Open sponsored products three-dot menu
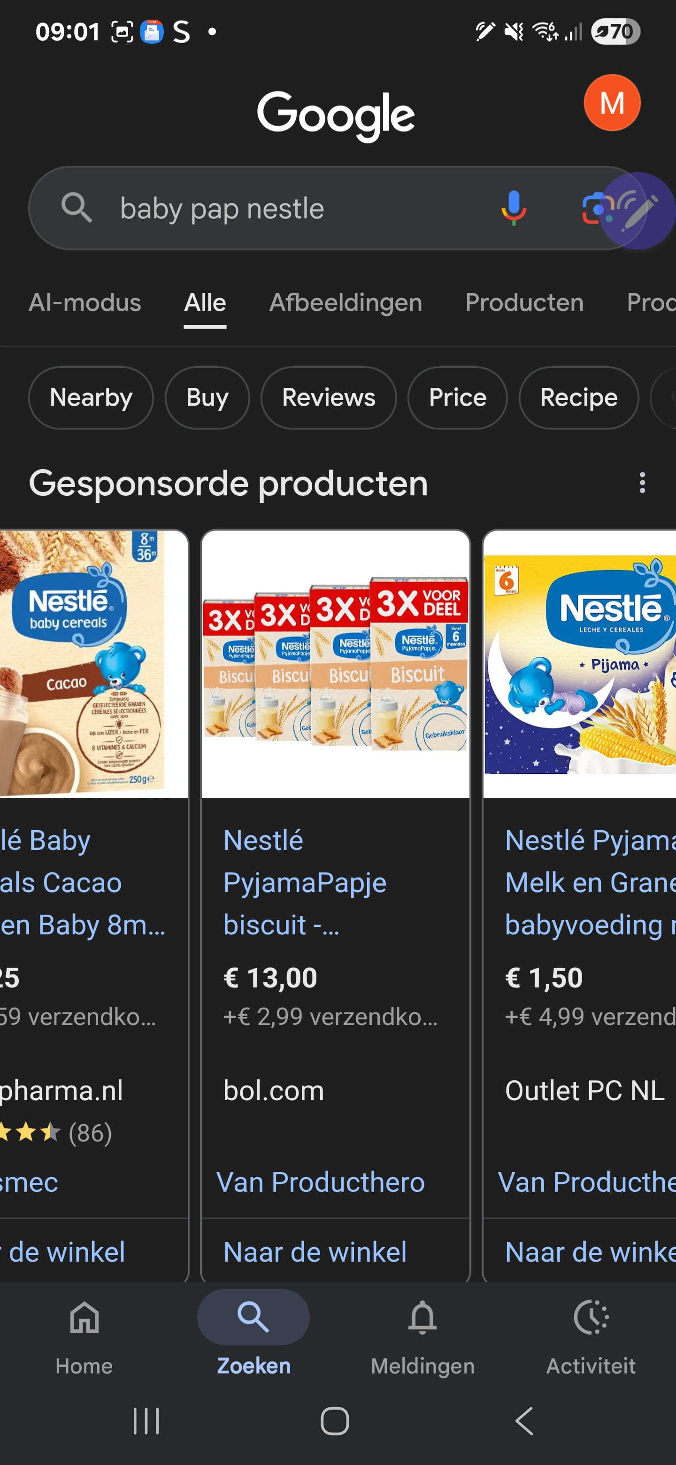The image size is (676, 1465). click(x=642, y=483)
